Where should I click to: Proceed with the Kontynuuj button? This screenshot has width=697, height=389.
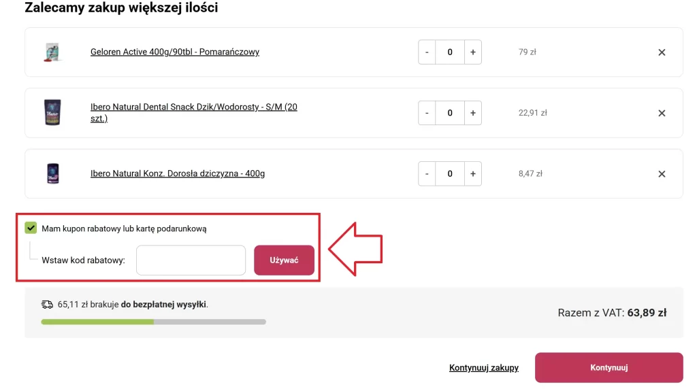[x=609, y=368]
